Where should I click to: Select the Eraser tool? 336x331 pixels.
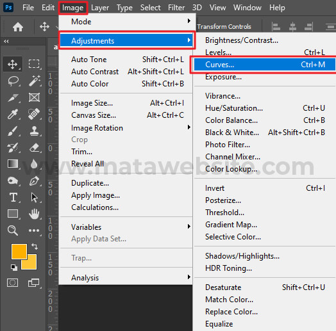[34, 147]
